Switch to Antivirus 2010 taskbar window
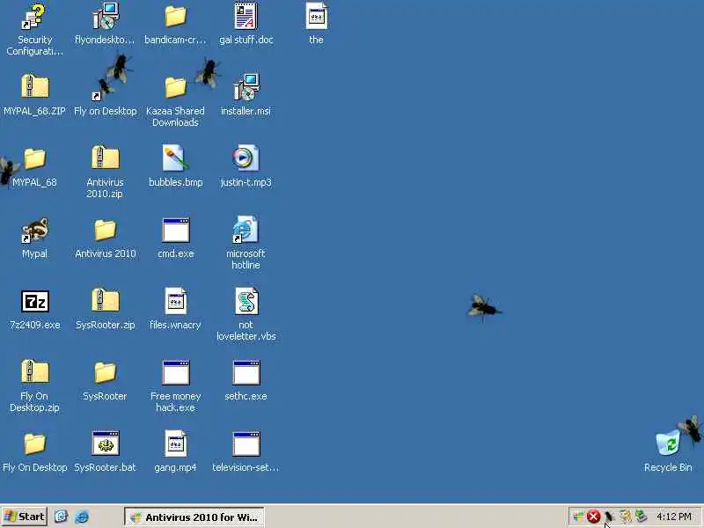Image resolution: width=704 pixels, height=528 pixels. point(194,517)
